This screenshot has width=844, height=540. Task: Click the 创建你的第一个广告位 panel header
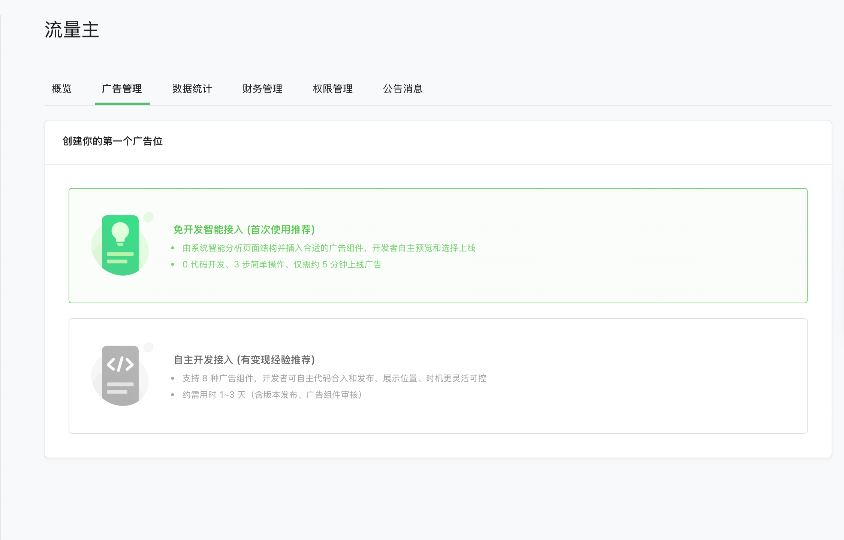tap(112, 141)
